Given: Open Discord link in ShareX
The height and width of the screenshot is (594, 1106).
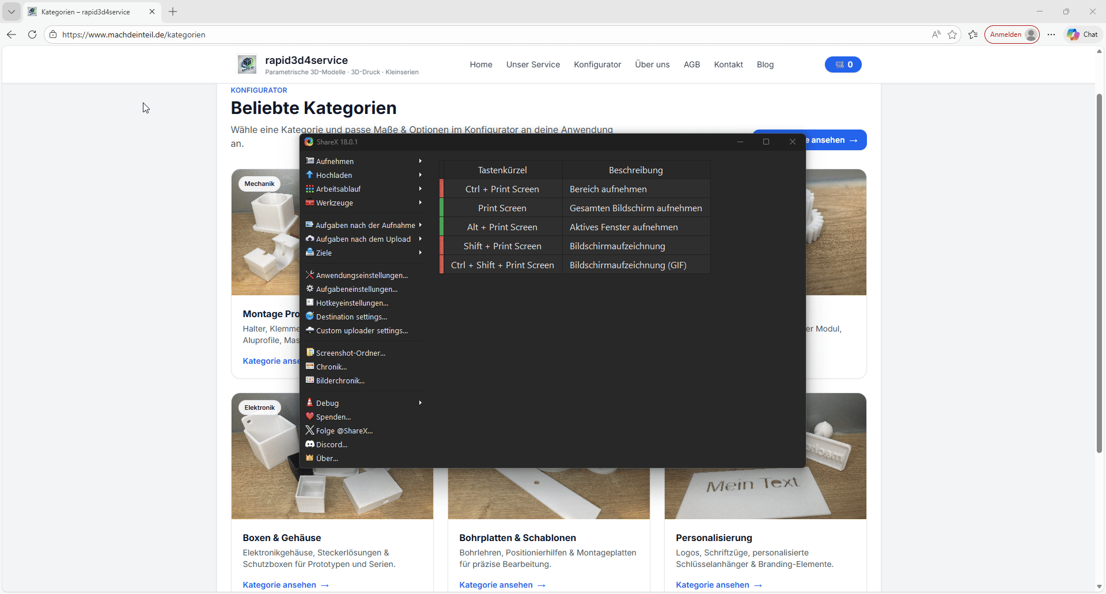Looking at the screenshot, I should [x=331, y=444].
